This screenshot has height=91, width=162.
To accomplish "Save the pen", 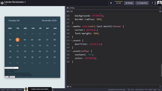I will (119, 3).
